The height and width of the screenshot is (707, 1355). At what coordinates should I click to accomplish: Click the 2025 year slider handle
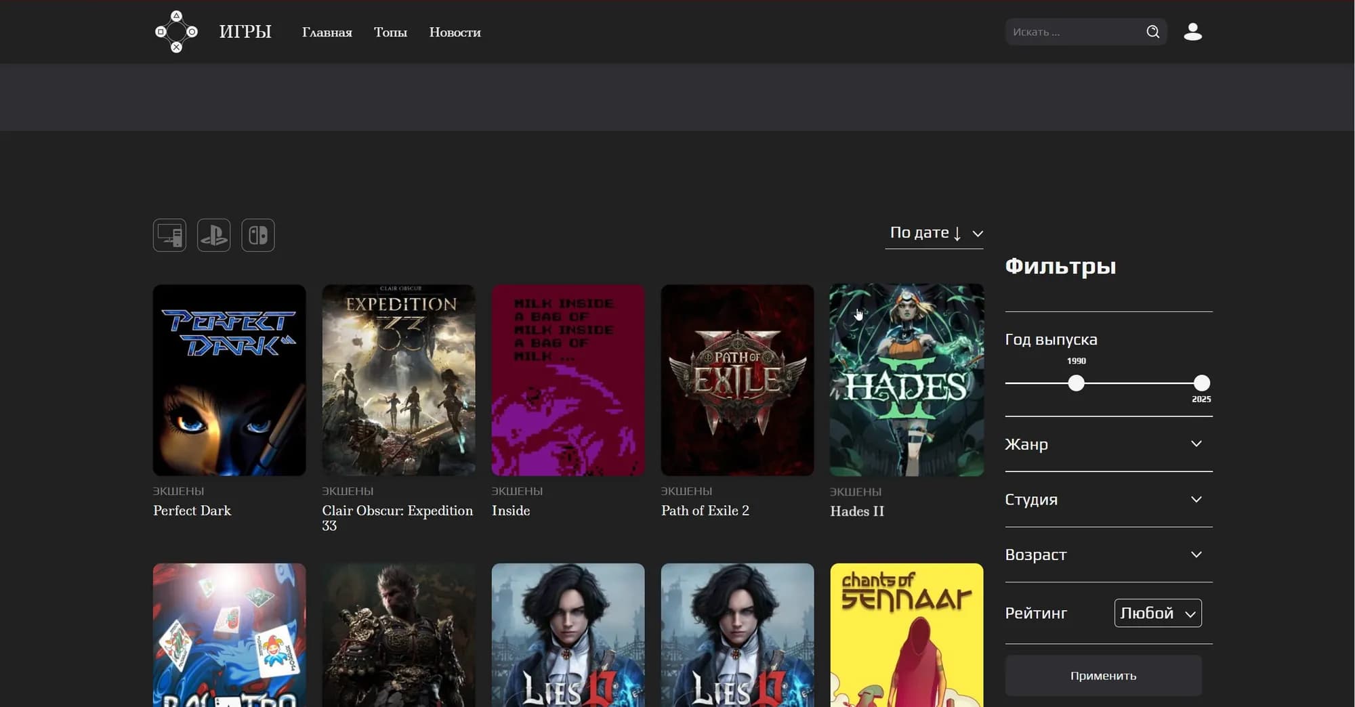[x=1202, y=383]
